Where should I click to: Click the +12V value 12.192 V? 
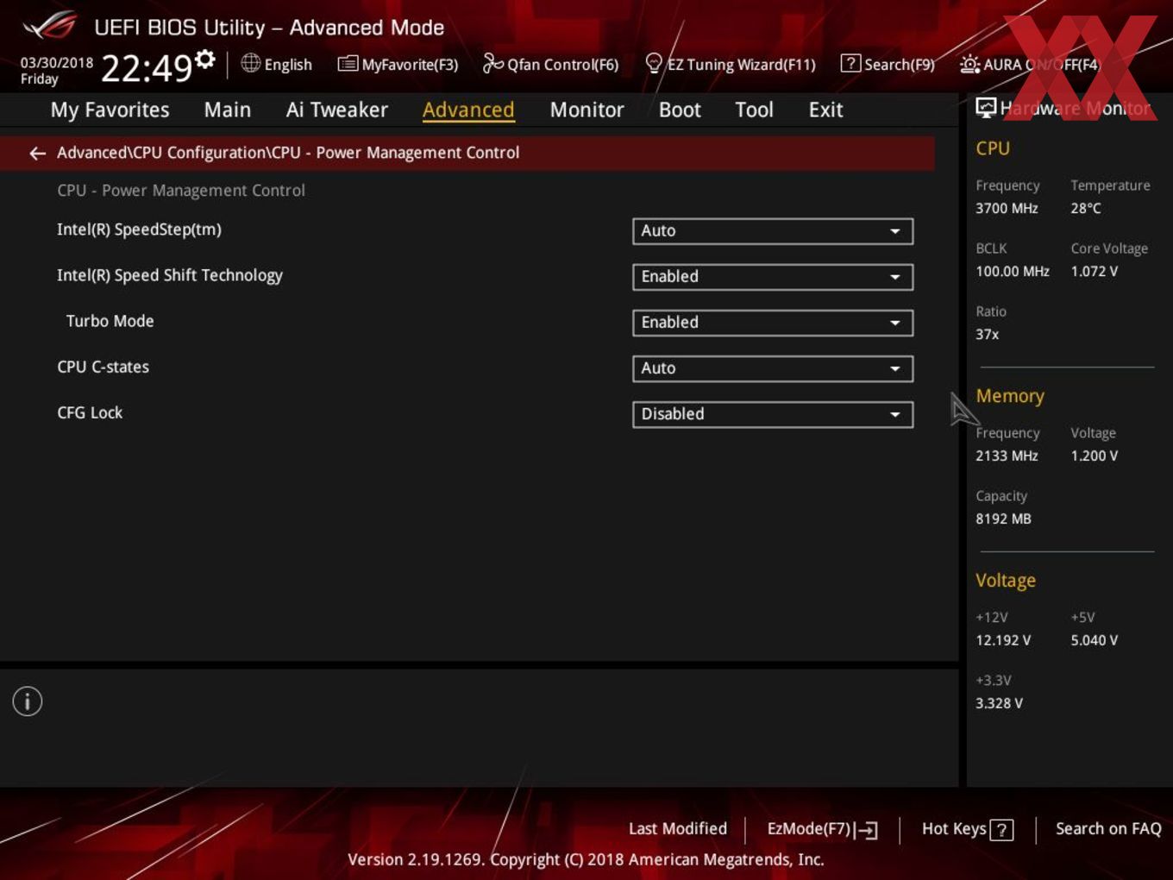(x=1003, y=640)
